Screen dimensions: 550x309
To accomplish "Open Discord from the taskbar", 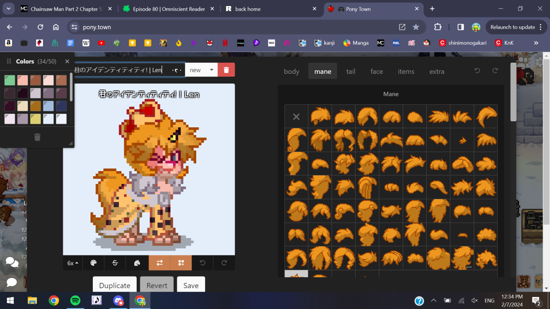I will tap(118, 300).
